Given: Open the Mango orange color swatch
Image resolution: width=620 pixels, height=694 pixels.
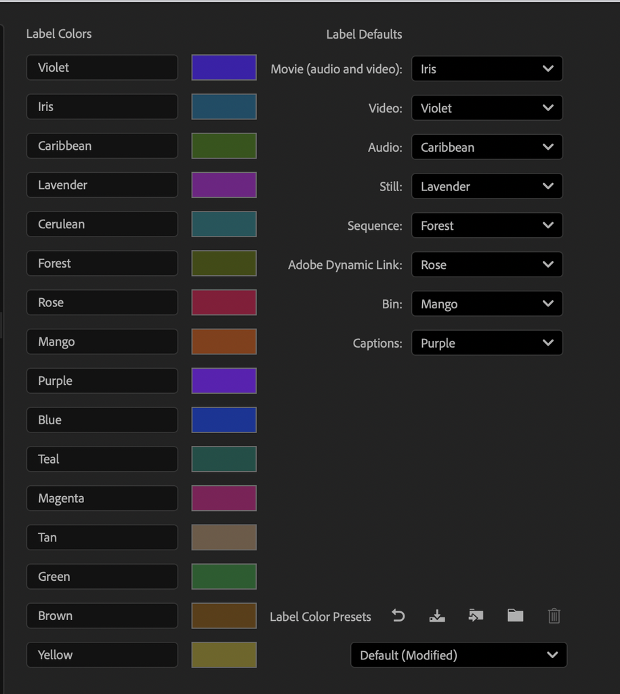Looking at the screenshot, I should coord(224,342).
